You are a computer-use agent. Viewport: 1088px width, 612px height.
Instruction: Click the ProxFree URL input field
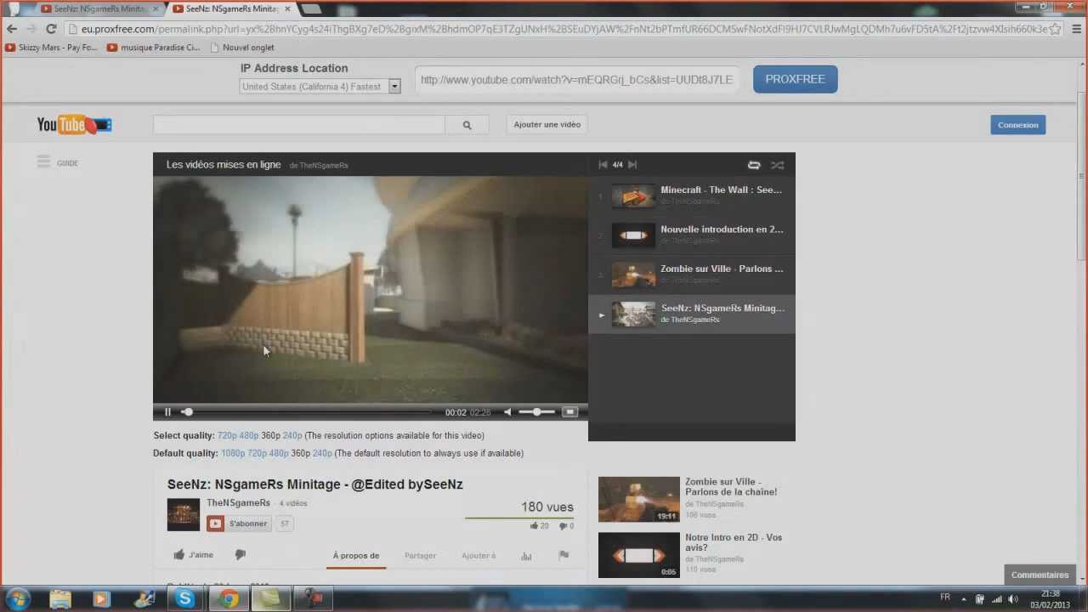point(577,80)
